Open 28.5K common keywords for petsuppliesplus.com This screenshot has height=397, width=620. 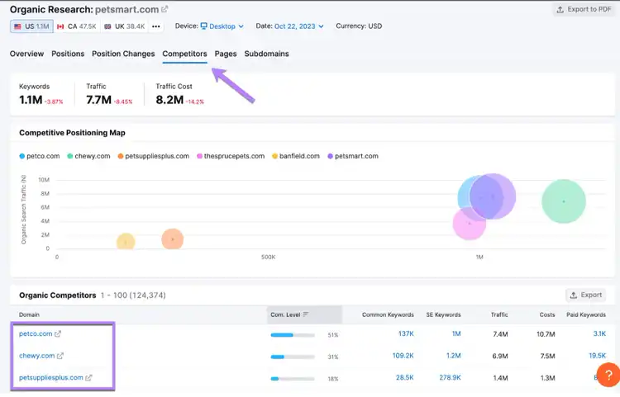pos(405,378)
